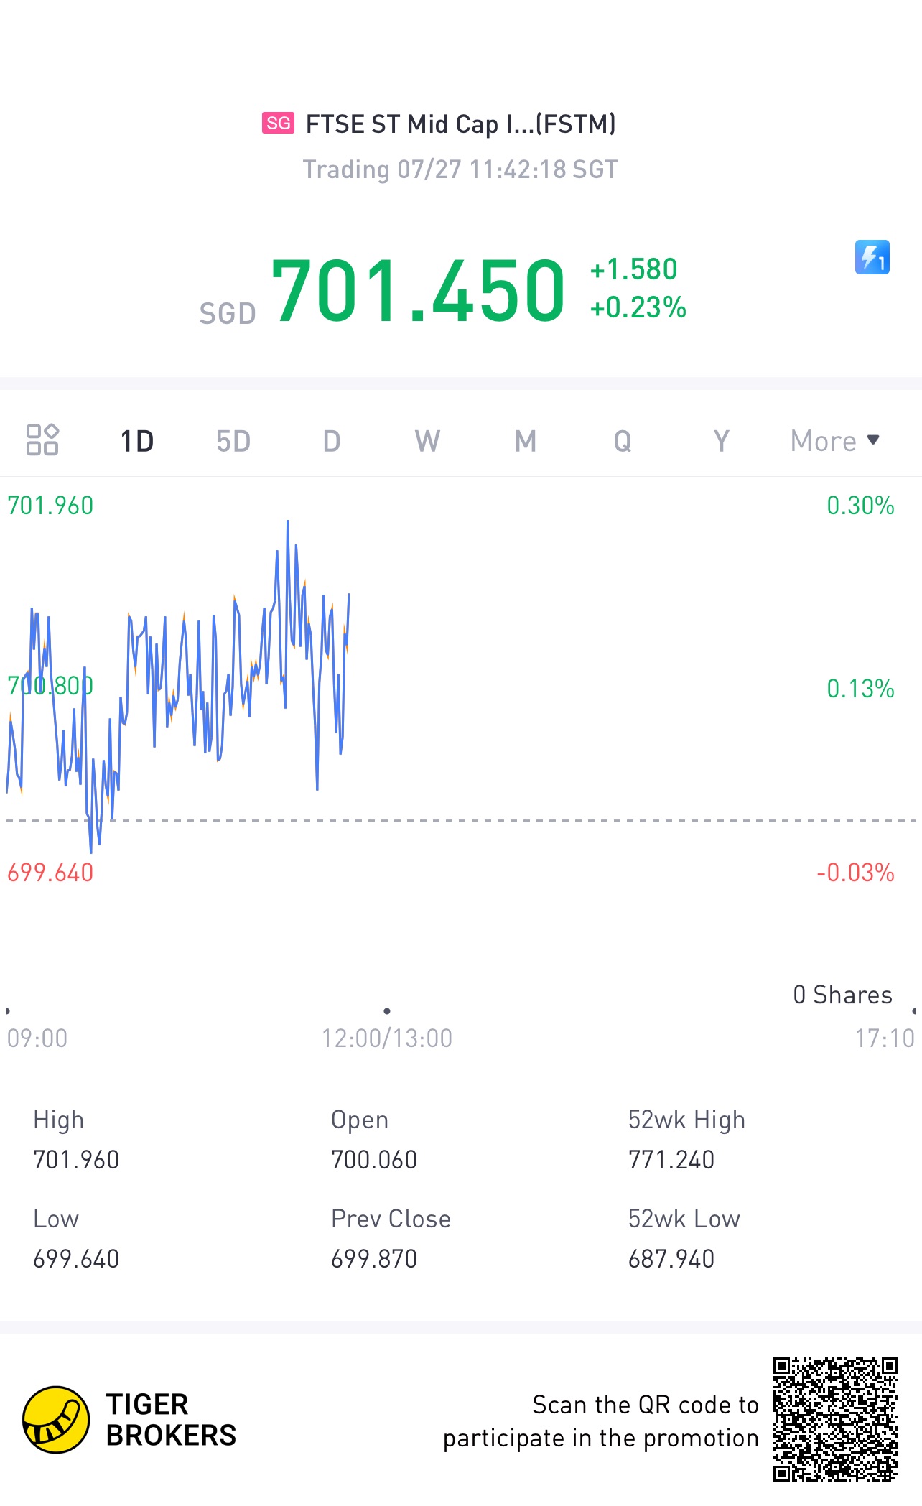Tap the 12:00/13:00 time axis marker
Screen dimensions: 922x1506
tap(386, 1038)
